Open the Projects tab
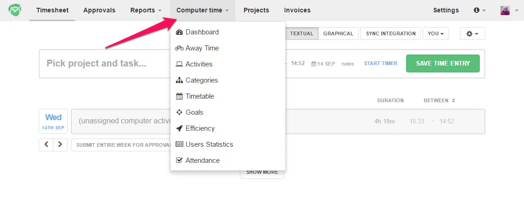Viewport: 524px width, 199px height. point(256,10)
